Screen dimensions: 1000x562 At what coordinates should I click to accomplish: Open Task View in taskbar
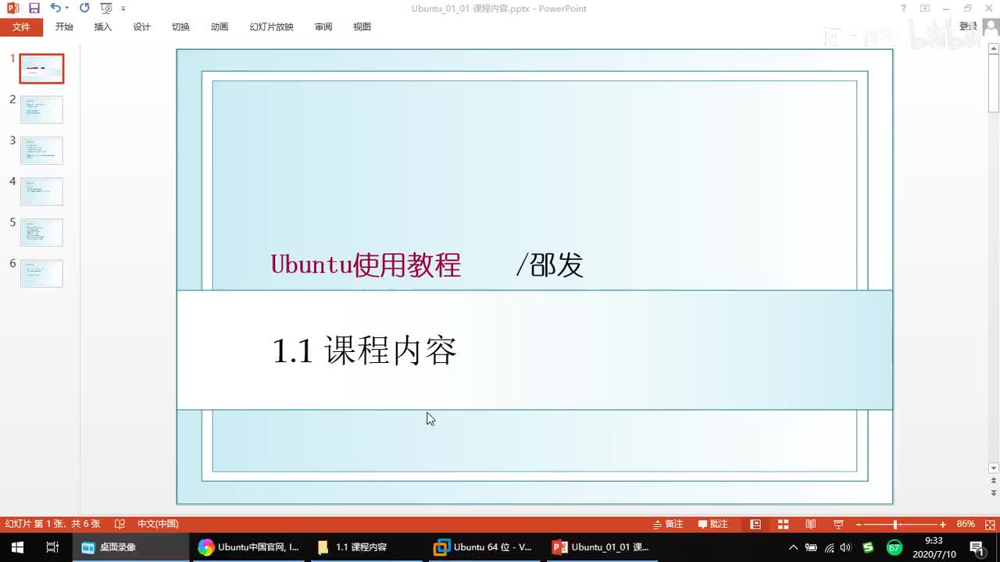[x=52, y=547]
